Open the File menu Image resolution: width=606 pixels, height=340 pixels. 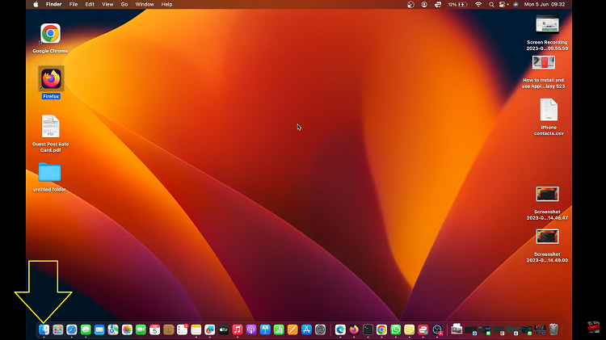pyautogui.click(x=74, y=4)
